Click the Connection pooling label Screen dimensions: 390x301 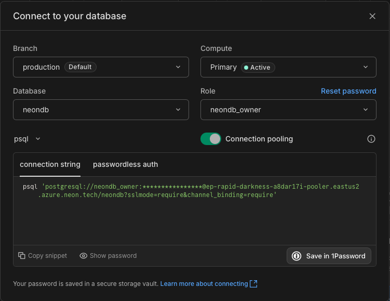(259, 139)
